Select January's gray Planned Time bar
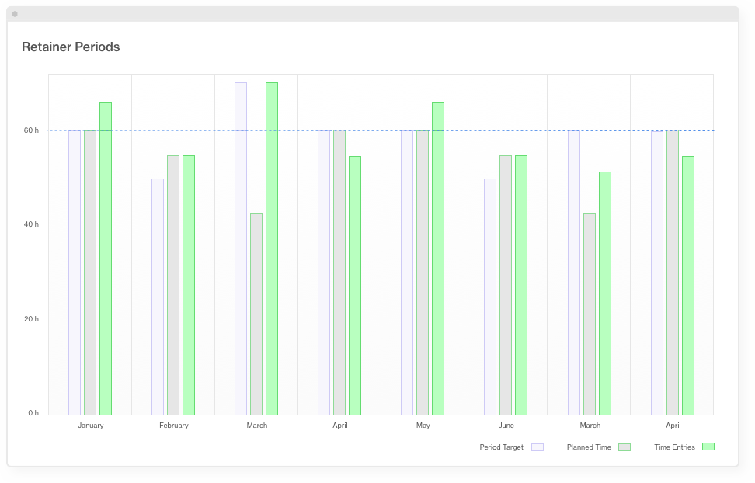The height and width of the screenshot is (483, 755). click(90, 273)
